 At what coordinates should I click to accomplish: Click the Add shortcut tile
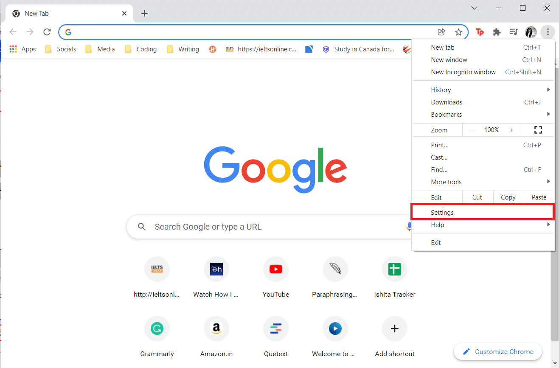395,337
